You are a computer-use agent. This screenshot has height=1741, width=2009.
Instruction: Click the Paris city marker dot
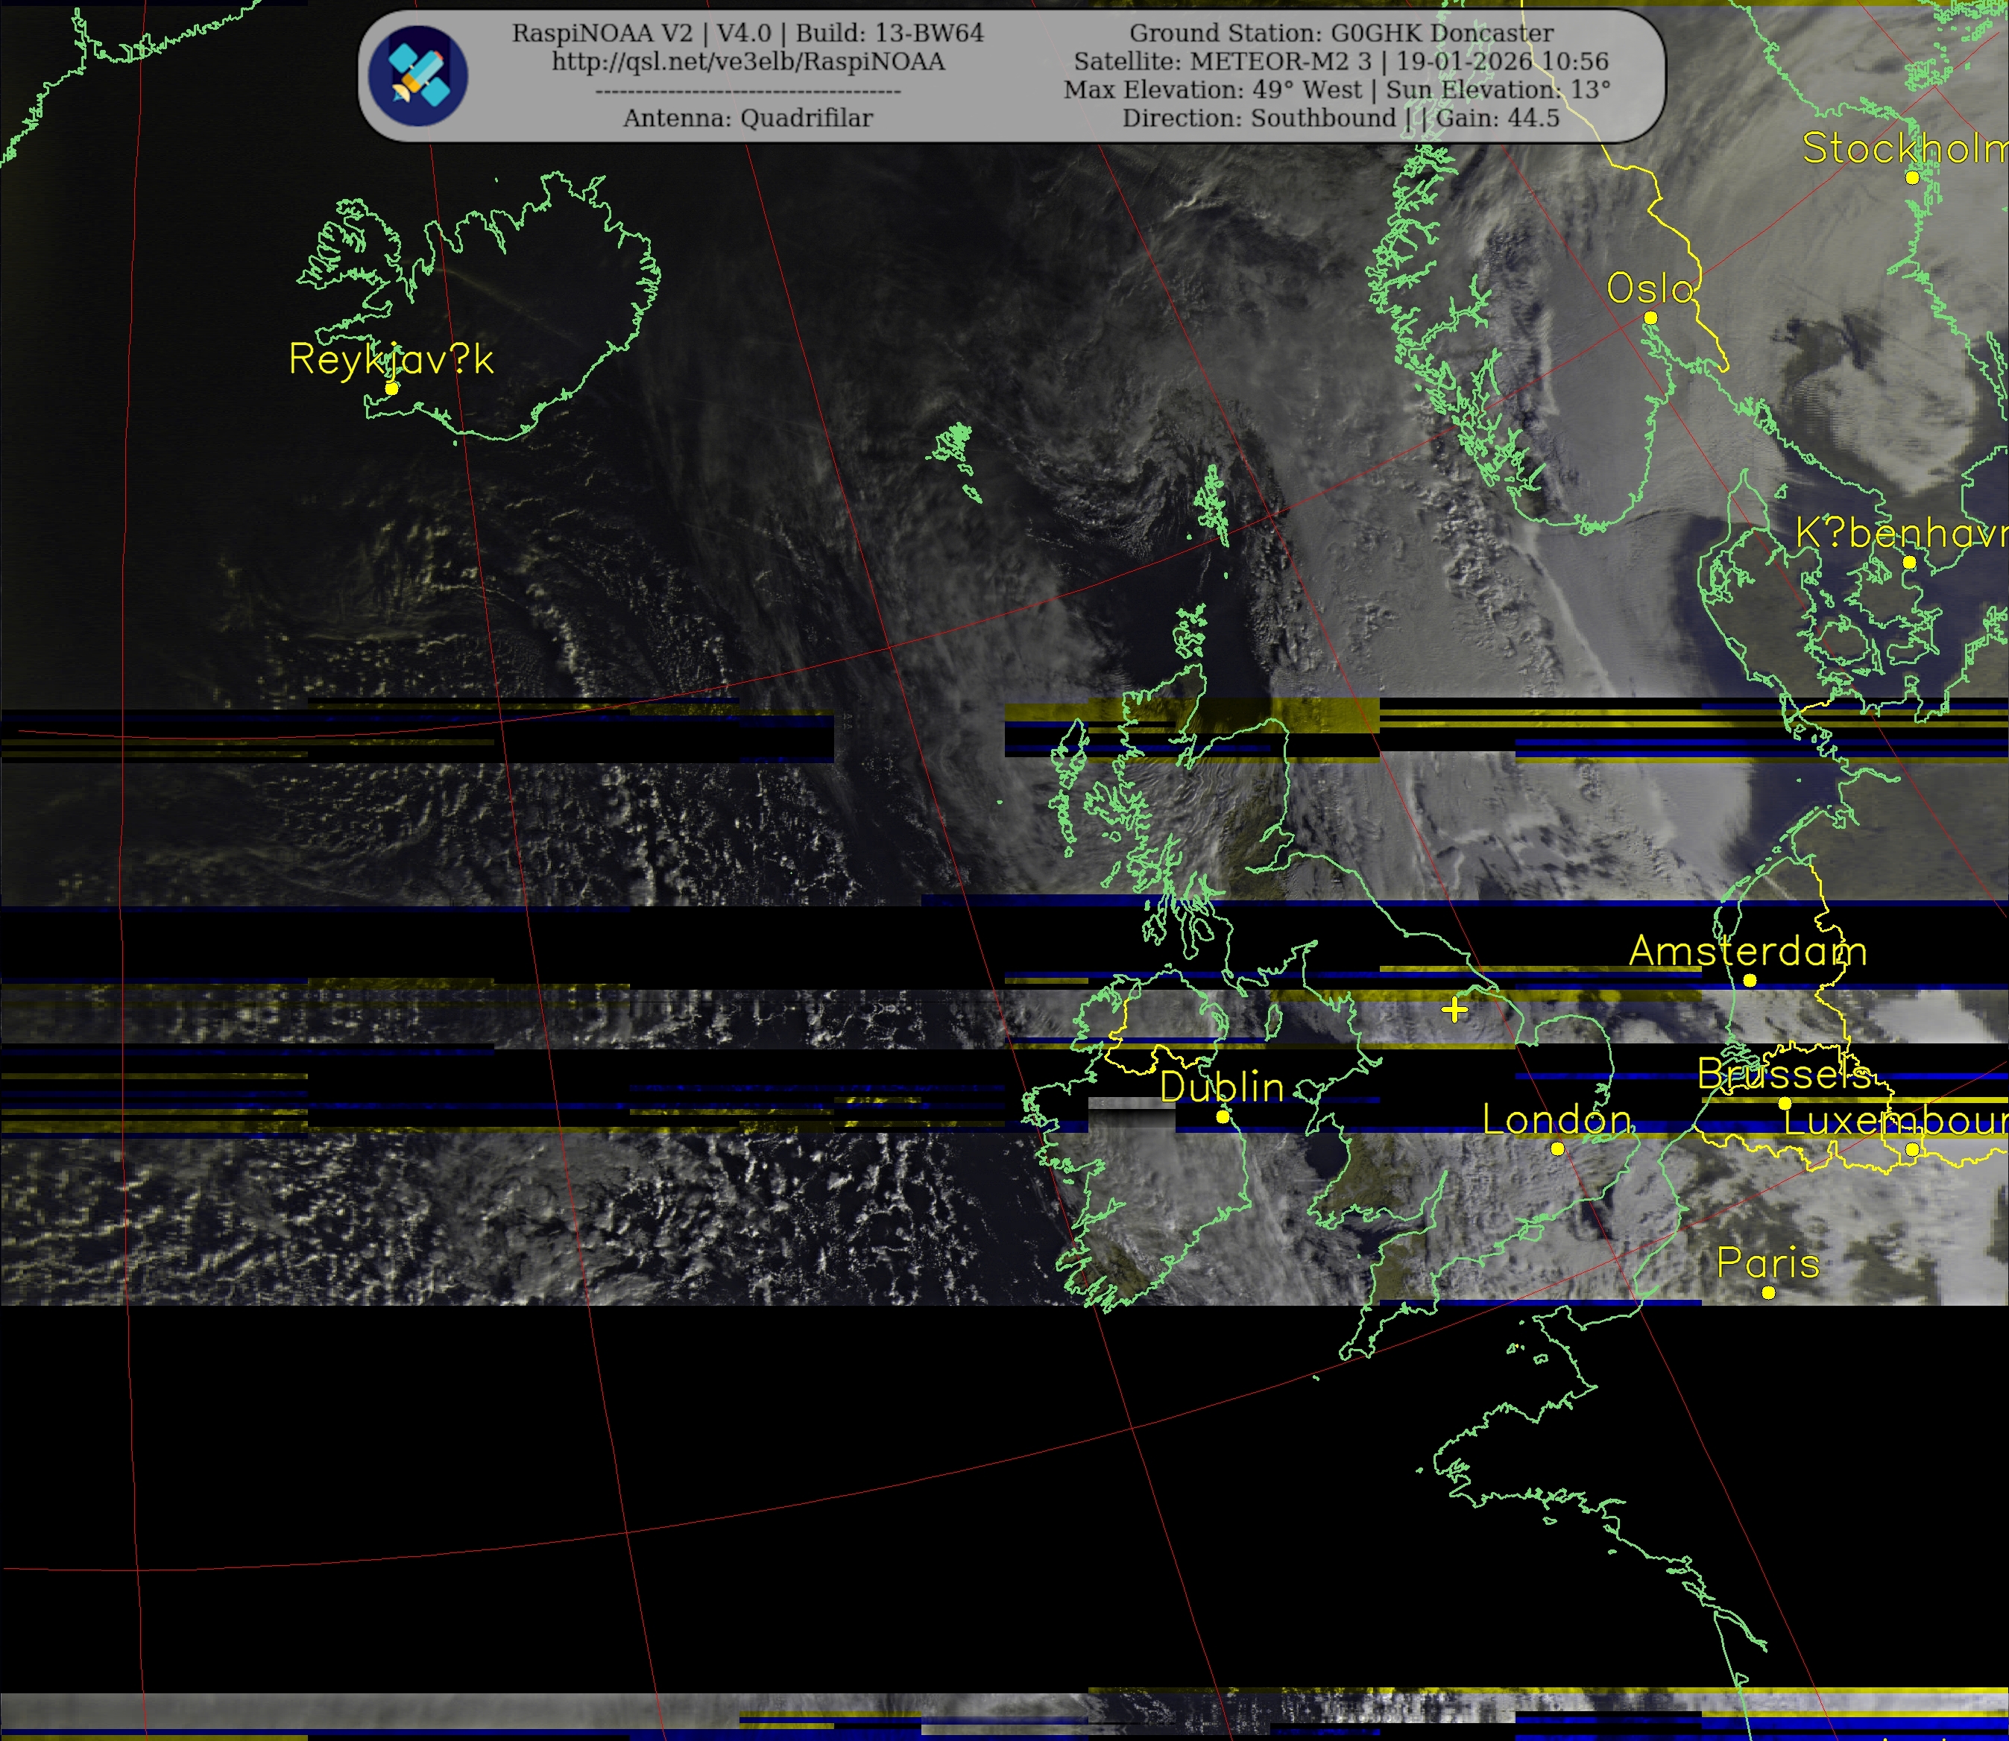coord(1768,1292)
